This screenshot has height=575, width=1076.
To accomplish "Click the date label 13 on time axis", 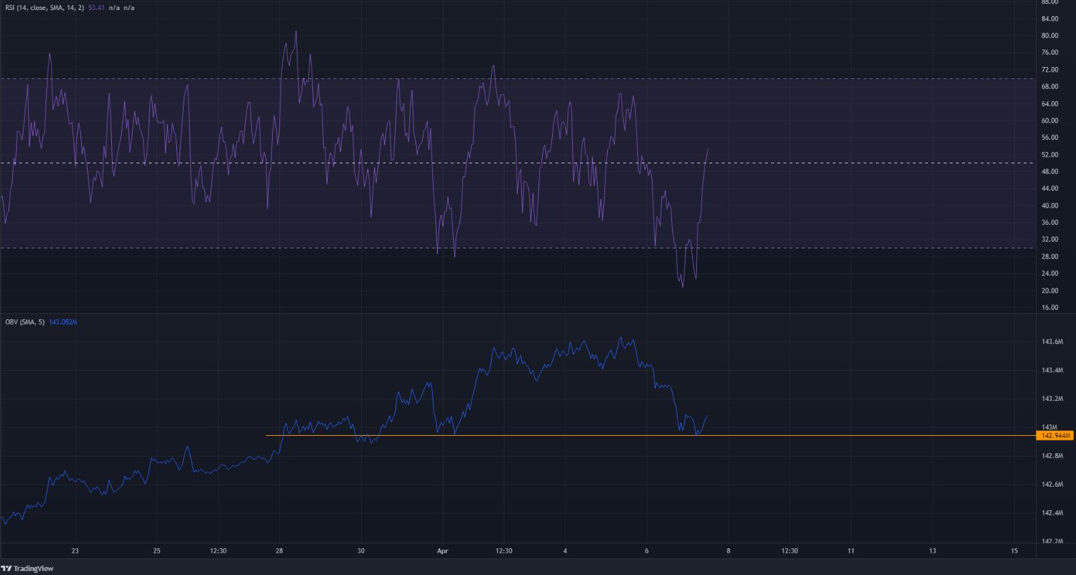I will pyautogui.click(x=933, y=551).
